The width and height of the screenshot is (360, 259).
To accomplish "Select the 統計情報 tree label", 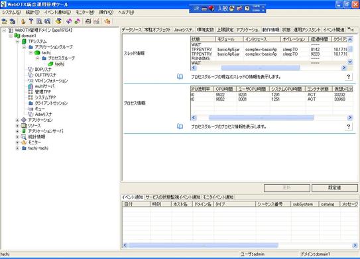I will (36, 137).
